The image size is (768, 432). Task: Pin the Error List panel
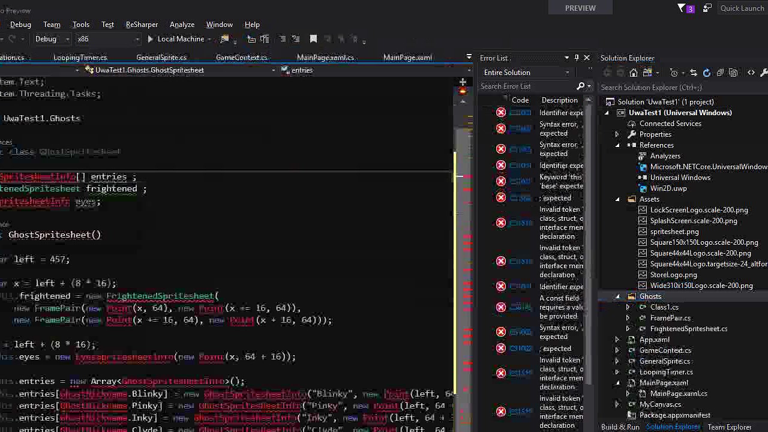click(577, 58)
